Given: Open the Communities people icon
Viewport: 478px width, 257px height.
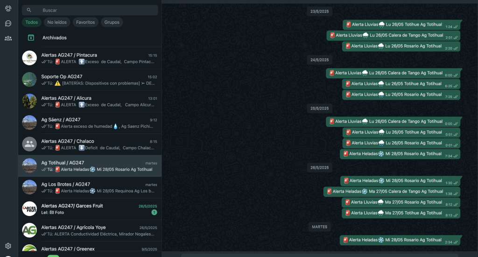Looking at the screenshot, I should [8, 38].
